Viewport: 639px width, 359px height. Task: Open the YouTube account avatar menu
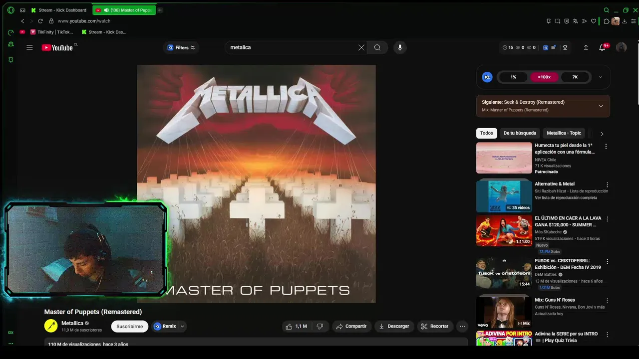pyautogui.click(x=621, y=47)
